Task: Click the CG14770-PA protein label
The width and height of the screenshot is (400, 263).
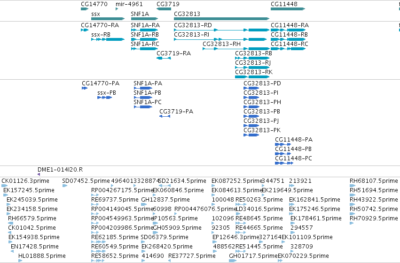Action: click(x=101, y=83)
